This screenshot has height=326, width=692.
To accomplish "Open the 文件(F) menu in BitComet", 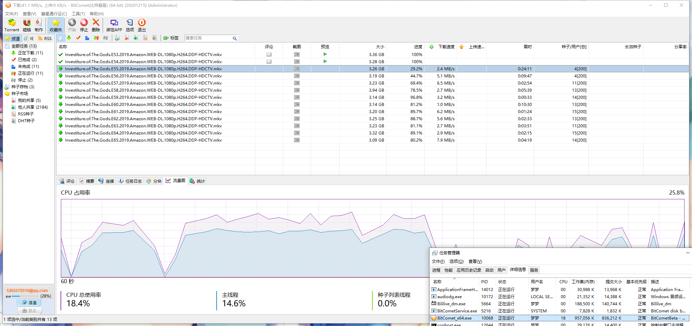I will [x=12, y=14].
